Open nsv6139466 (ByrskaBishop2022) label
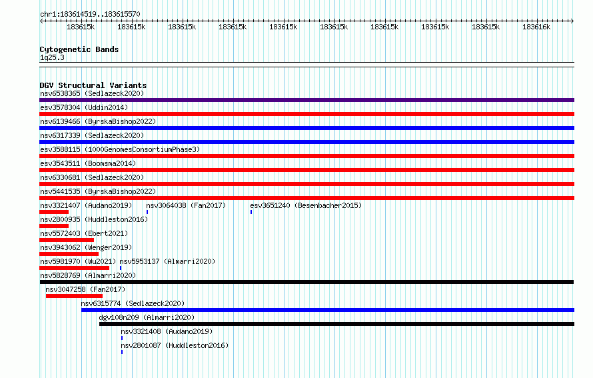593x378 pixels. coord(98,121)
